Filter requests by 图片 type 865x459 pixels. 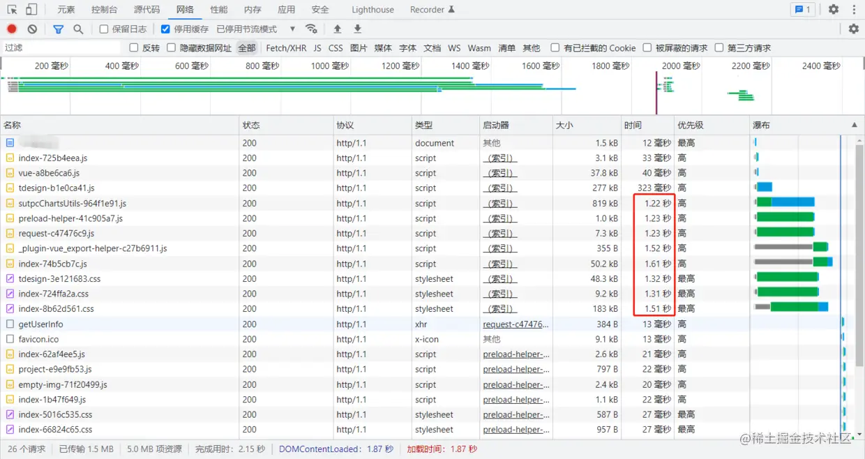(x=359, y=48)
